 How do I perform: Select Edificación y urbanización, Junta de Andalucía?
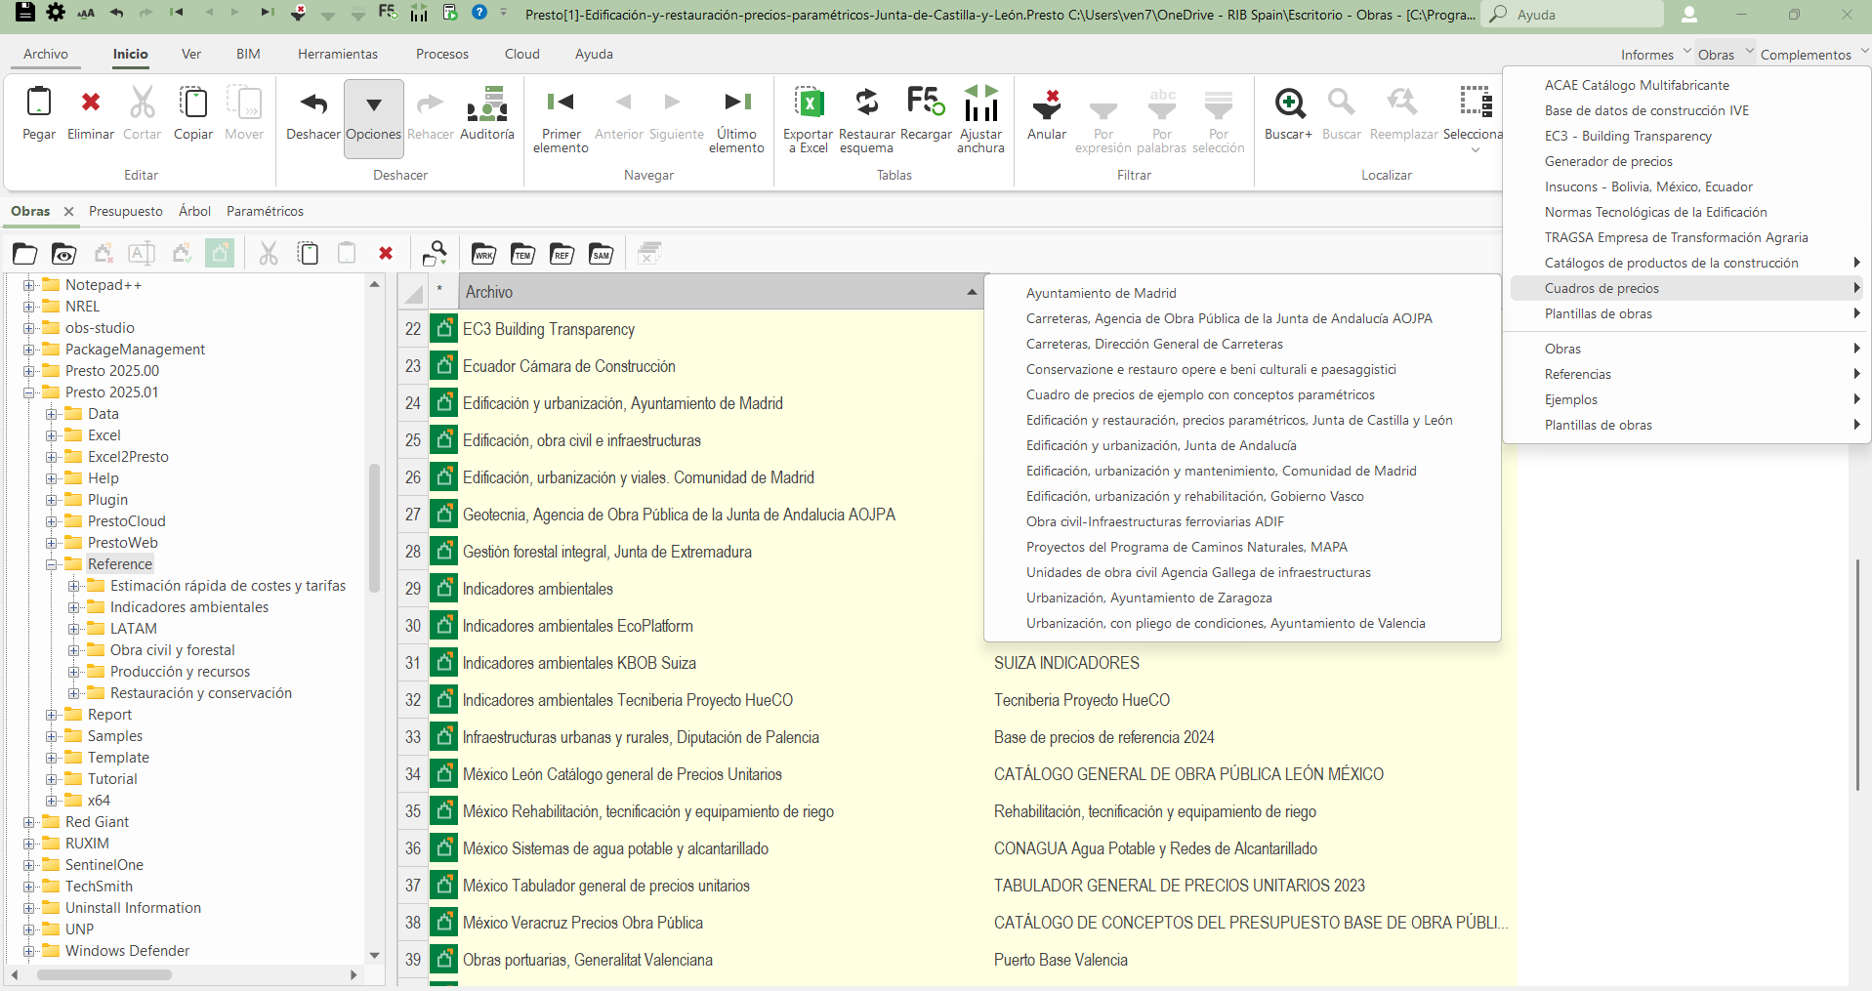pos(1160,445)
